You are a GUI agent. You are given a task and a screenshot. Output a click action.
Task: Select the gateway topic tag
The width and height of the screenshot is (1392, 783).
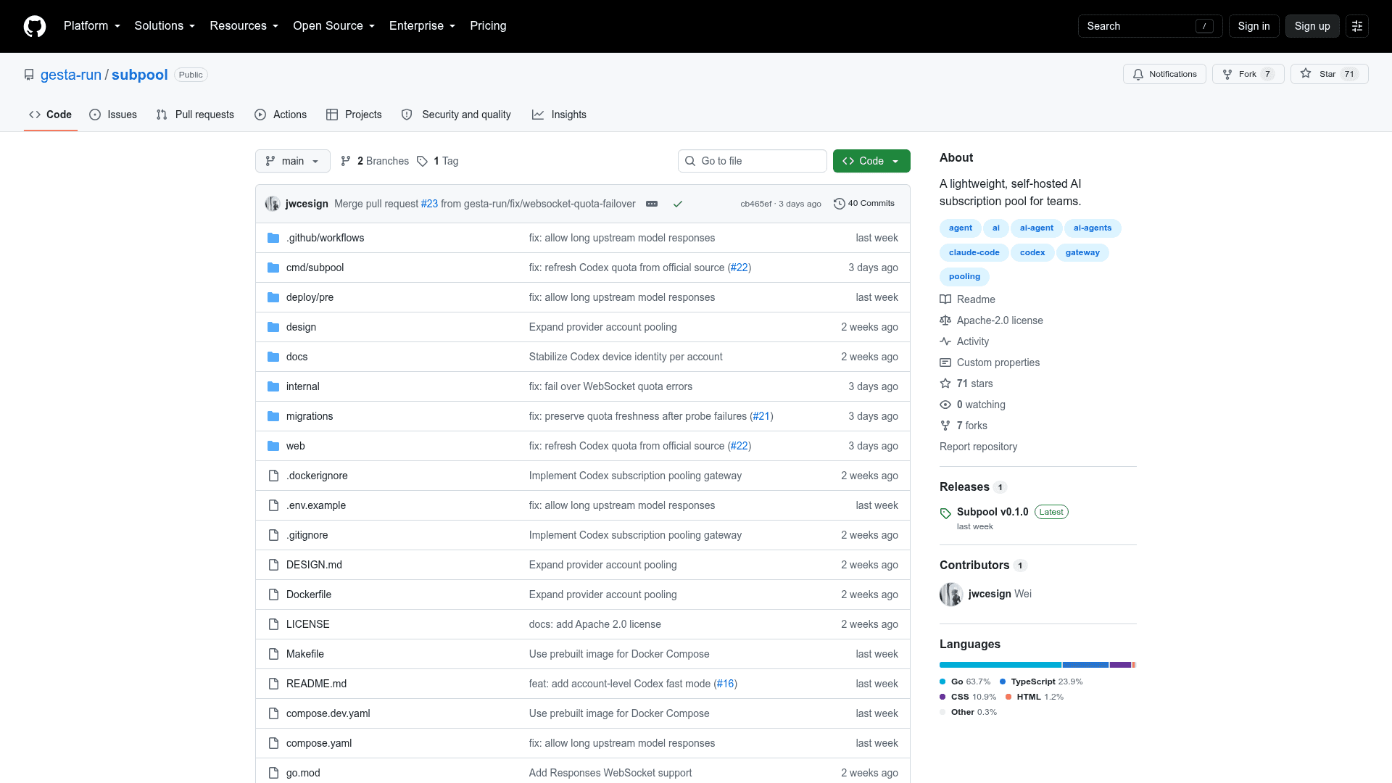pyautogui.click(x=1082, y=252)
